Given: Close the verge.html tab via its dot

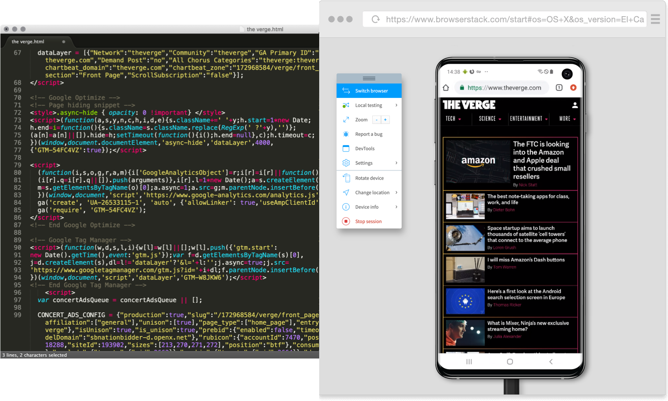Looking at the screenshot, I should coord(64,42).
